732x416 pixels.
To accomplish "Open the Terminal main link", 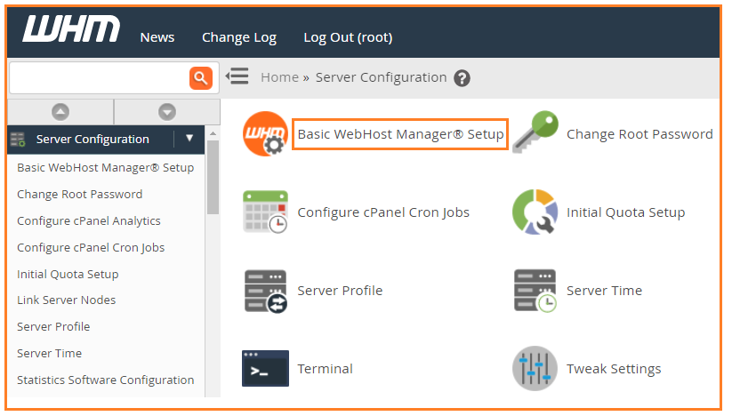I will 325,369.
